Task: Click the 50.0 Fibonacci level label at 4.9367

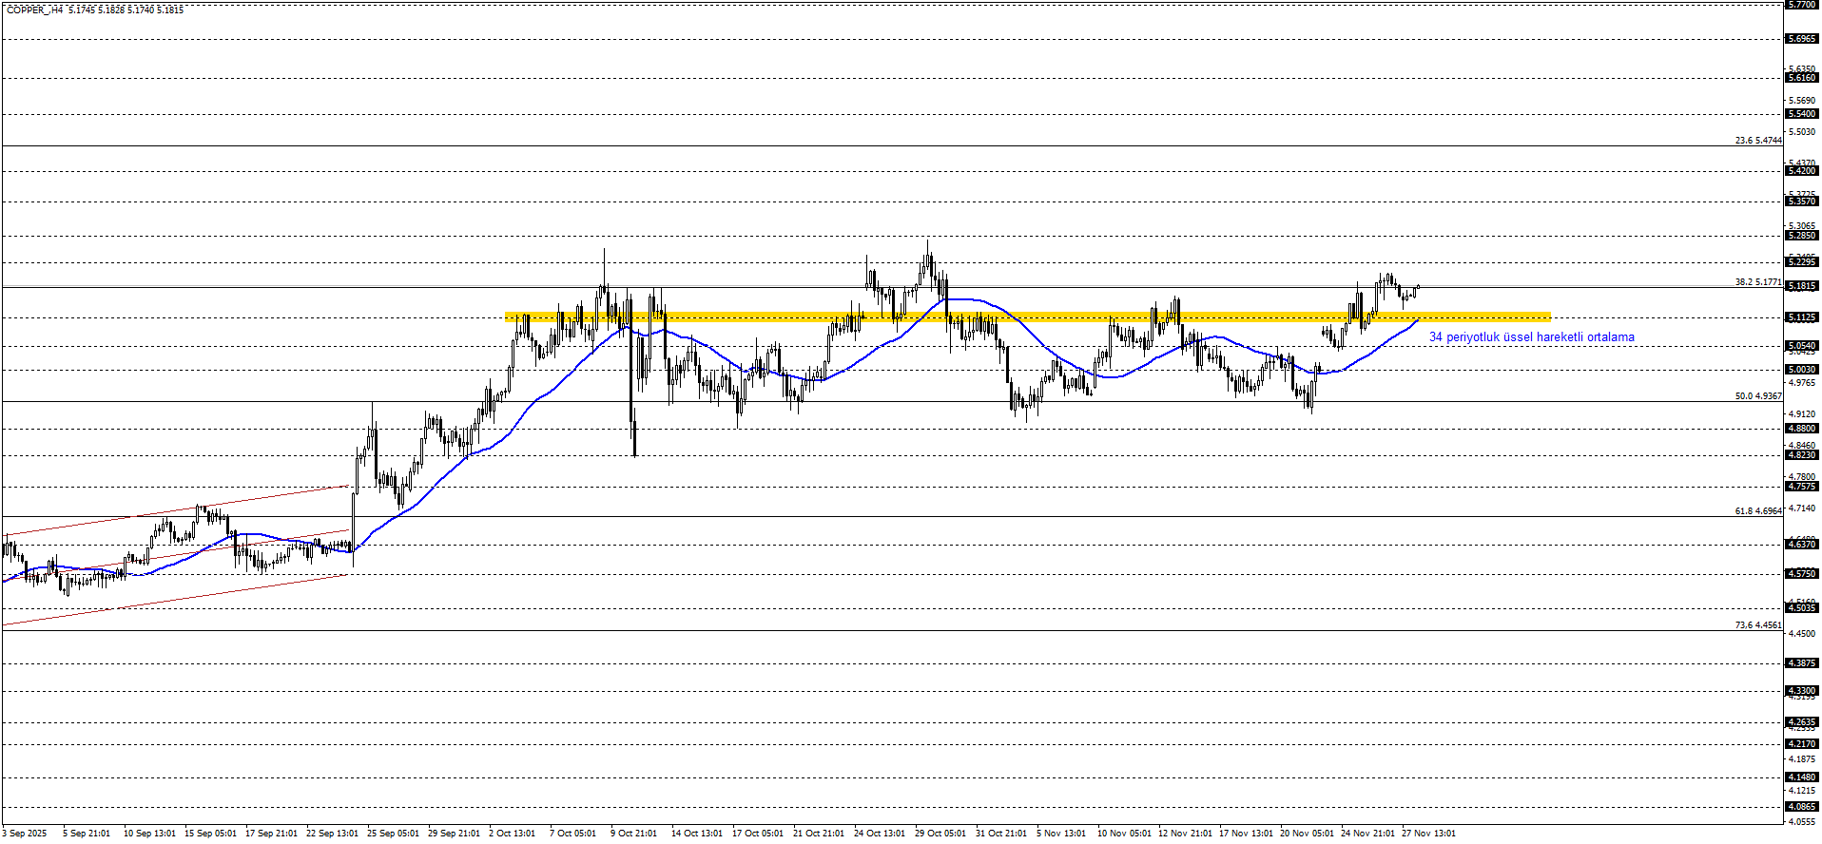Action: pyautogui.click(x=1757, y=396)
